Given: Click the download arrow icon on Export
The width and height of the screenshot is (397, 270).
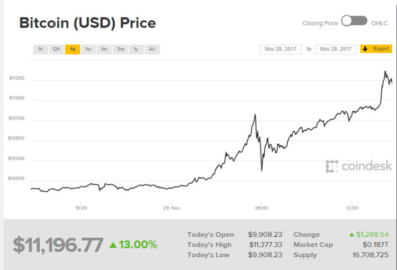Looking at the screenshot, I should (x=365, y=49).
